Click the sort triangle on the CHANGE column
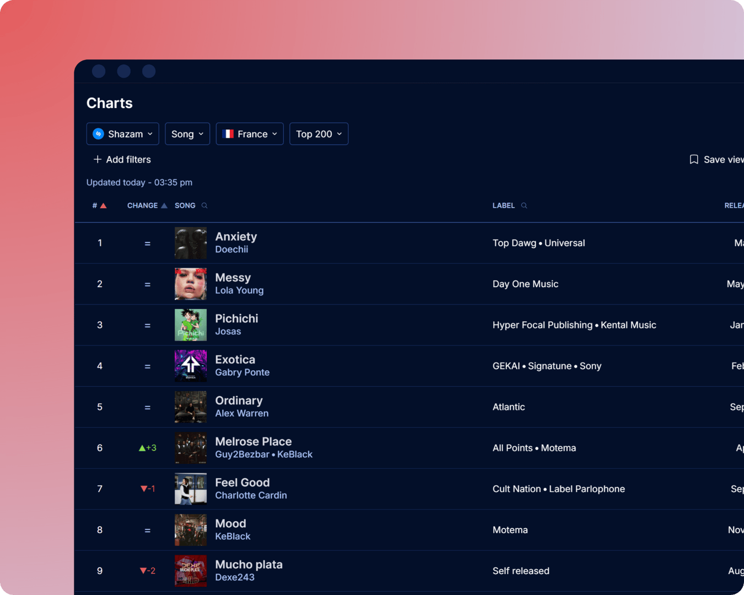Viewport: 744px width, 595px height. pyautogui.click(x=163, y=204)
